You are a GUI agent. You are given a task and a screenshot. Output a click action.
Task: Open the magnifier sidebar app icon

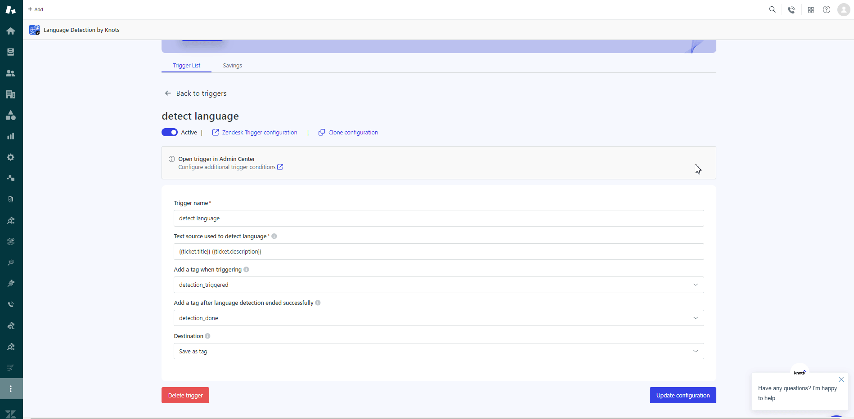pos(11,263)
